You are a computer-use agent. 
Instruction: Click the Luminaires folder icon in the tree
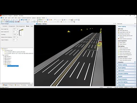[x=5, y=64]
